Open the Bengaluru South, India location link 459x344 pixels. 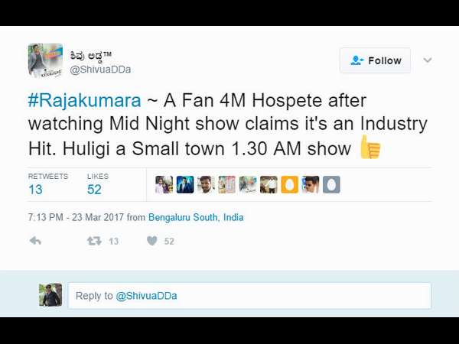click(x=196, y=217)
